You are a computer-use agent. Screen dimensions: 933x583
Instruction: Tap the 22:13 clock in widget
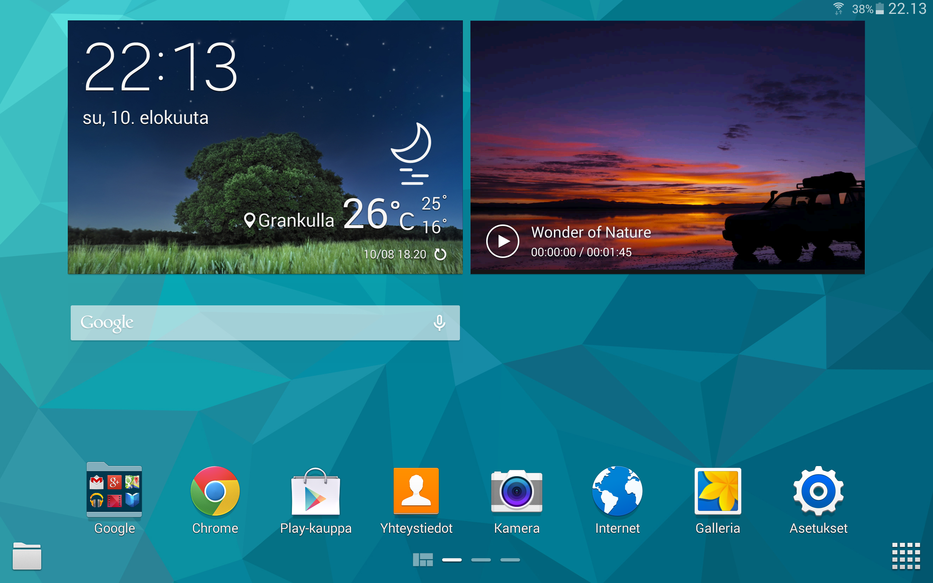pos(160,66)
